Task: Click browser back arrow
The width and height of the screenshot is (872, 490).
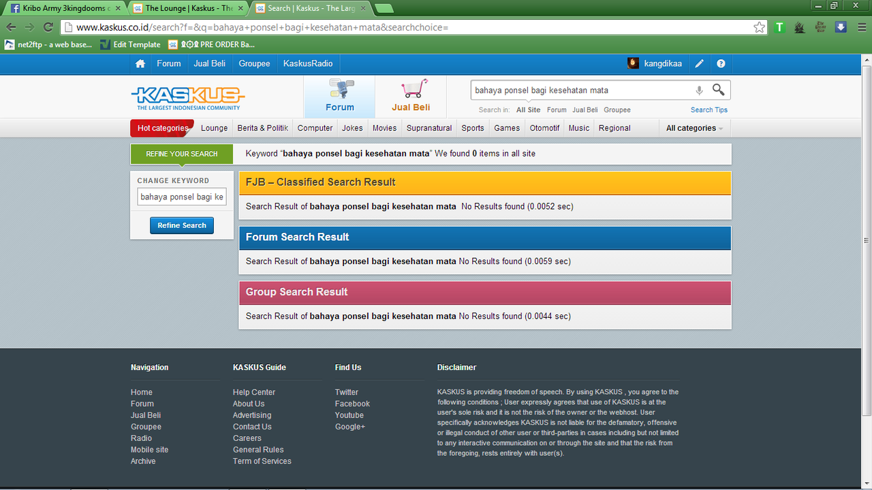Action: [x=10, y=27]
